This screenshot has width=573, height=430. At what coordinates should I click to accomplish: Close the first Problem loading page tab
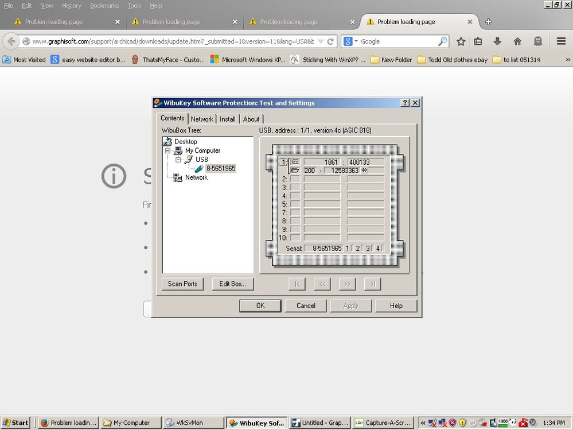click(118, 22)
